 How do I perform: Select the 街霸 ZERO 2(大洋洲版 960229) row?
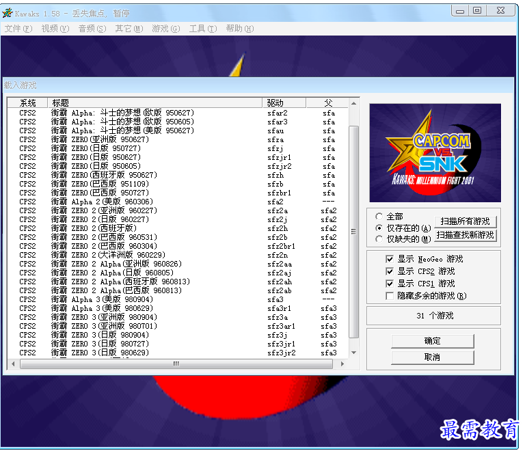[x=178, y=255]
